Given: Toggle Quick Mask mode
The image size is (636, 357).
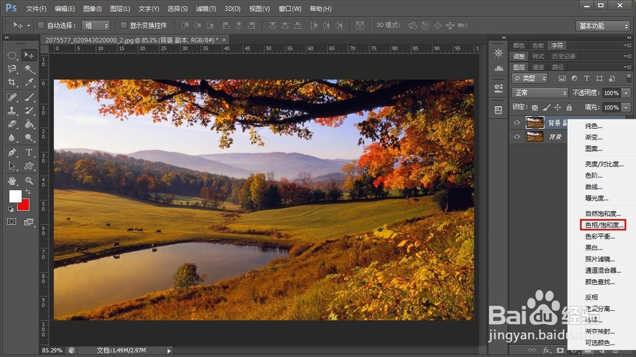Looking at the screenshot, I should coord(11,222).
